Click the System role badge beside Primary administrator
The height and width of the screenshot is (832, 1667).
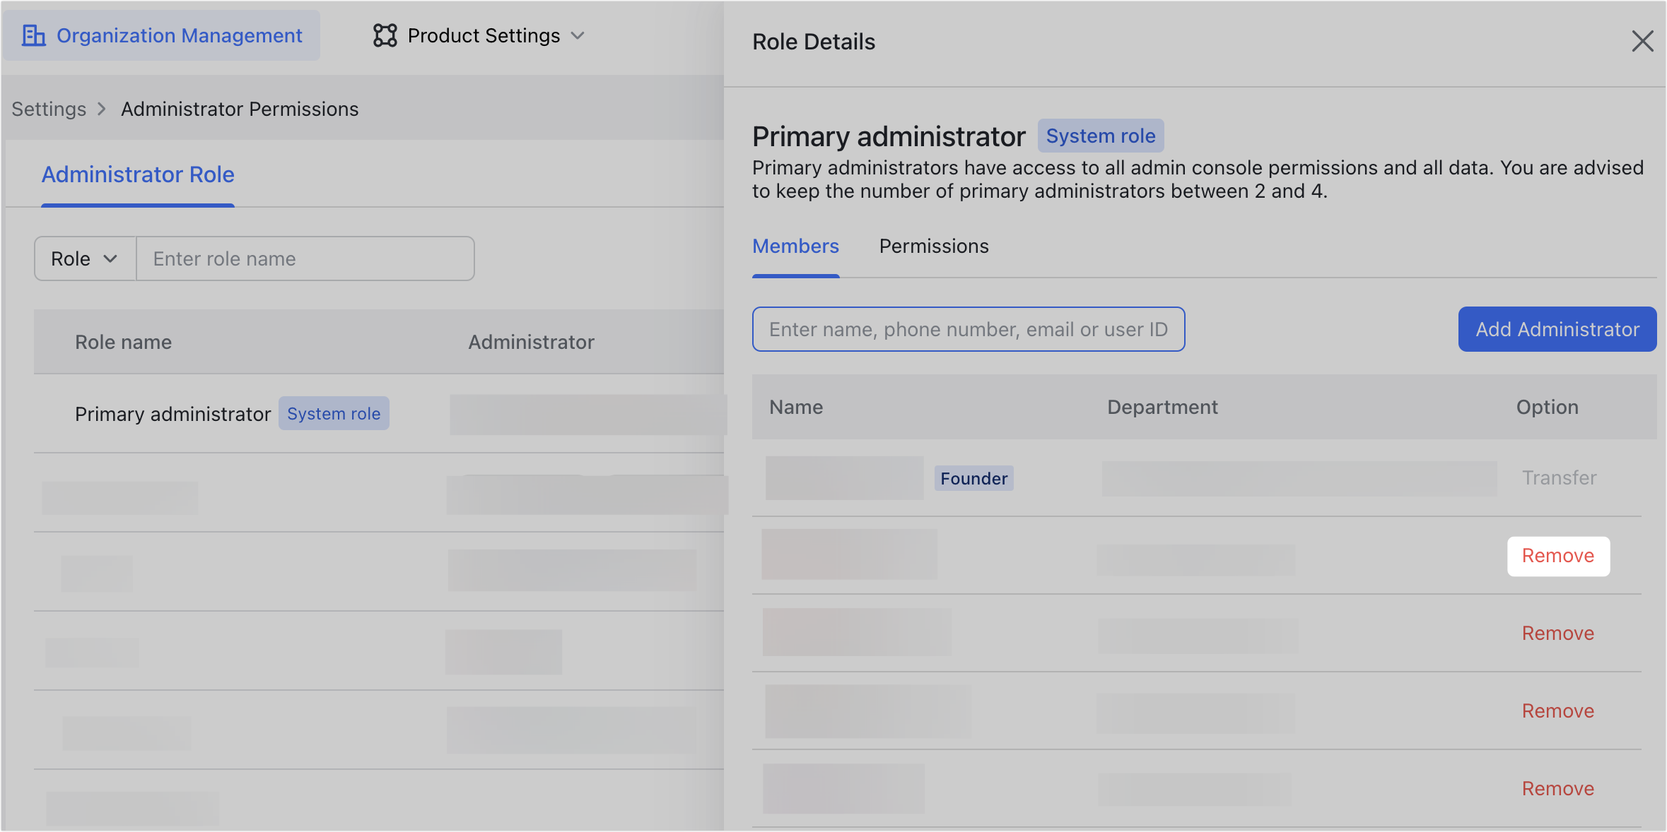[1100, 135]
